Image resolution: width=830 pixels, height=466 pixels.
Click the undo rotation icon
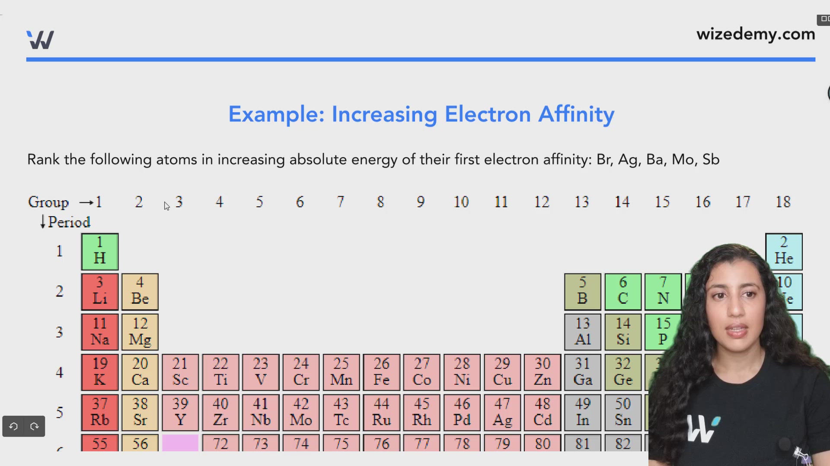(13, 426)
